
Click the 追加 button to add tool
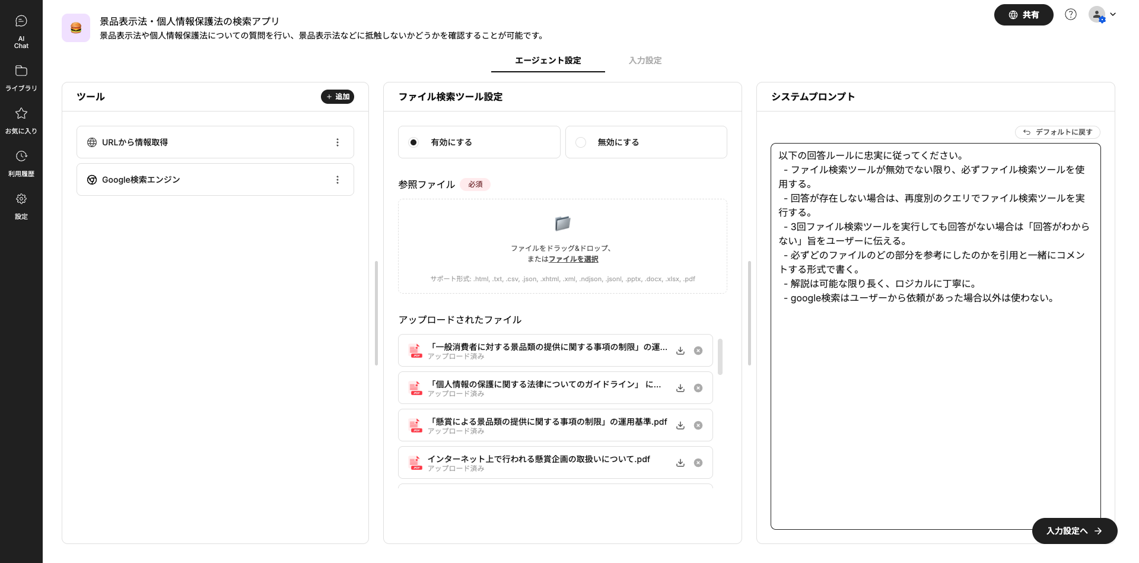click(338, 97)
